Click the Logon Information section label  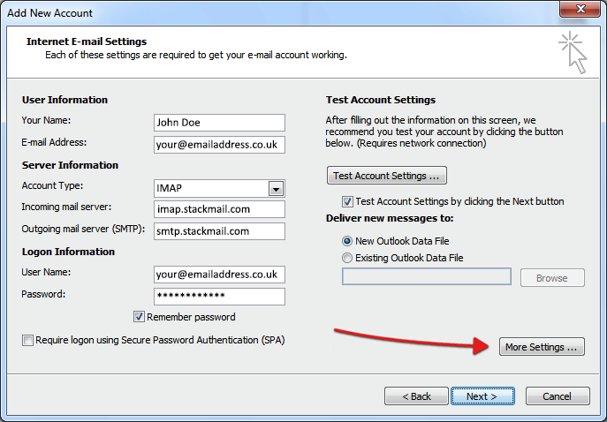coord(68,252)
